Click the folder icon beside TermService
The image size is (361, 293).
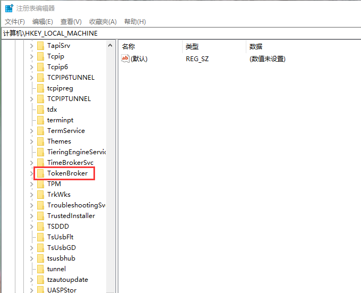coord(40,131)
